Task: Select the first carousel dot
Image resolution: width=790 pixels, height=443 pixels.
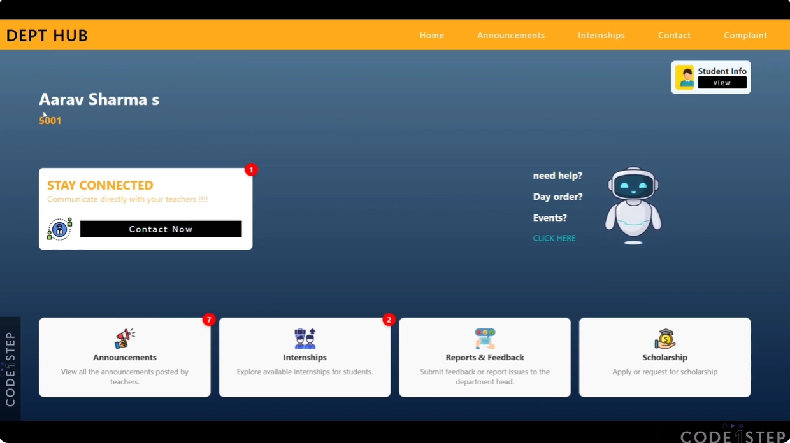Action: (x=724, y=426)
